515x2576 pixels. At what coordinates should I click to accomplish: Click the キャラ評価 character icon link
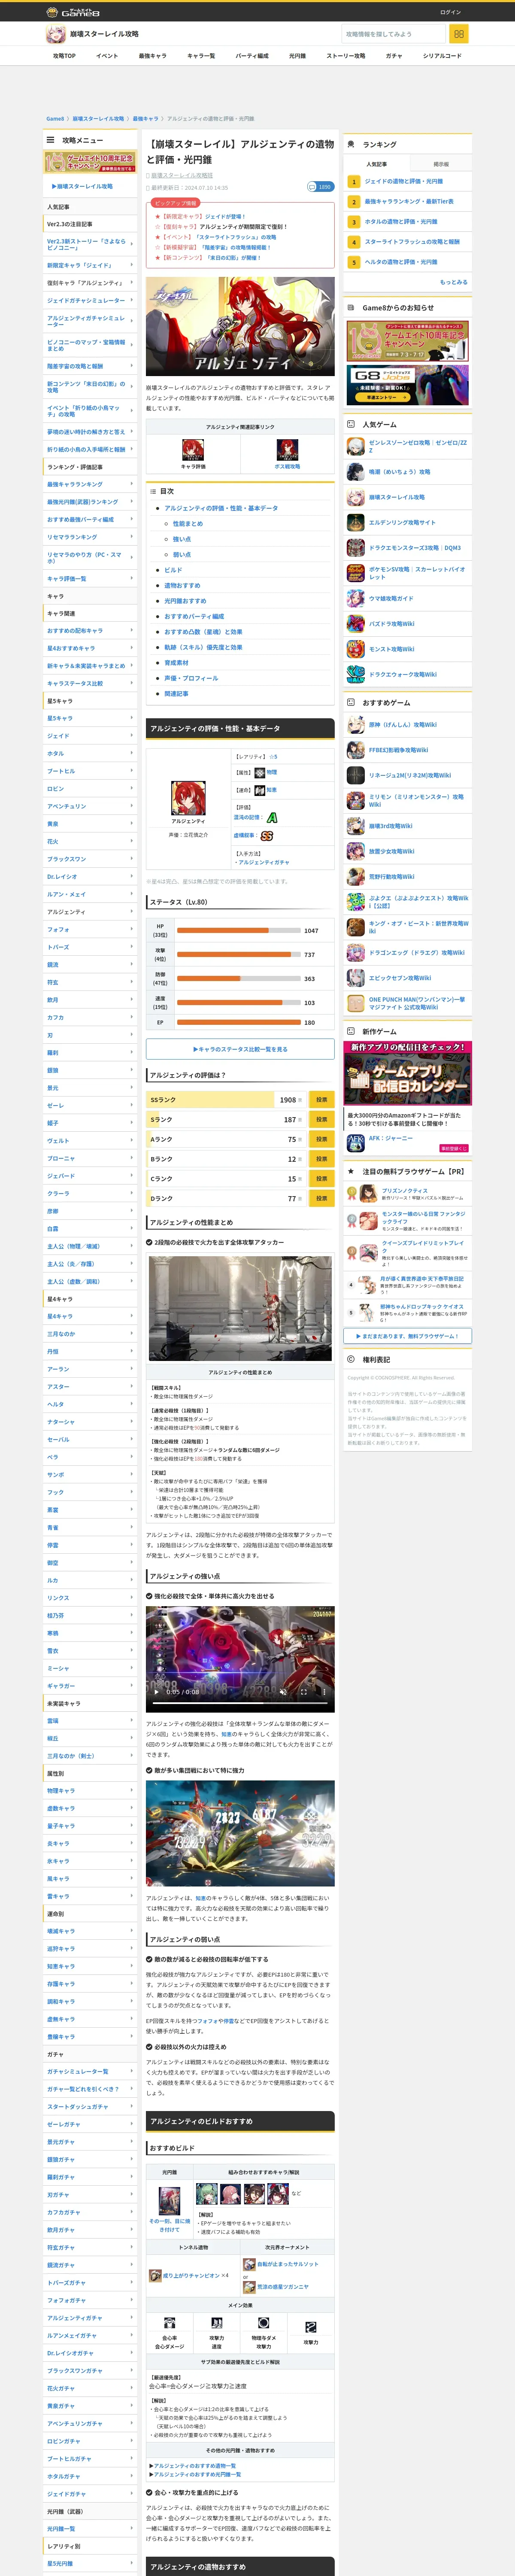pos(193,449)
